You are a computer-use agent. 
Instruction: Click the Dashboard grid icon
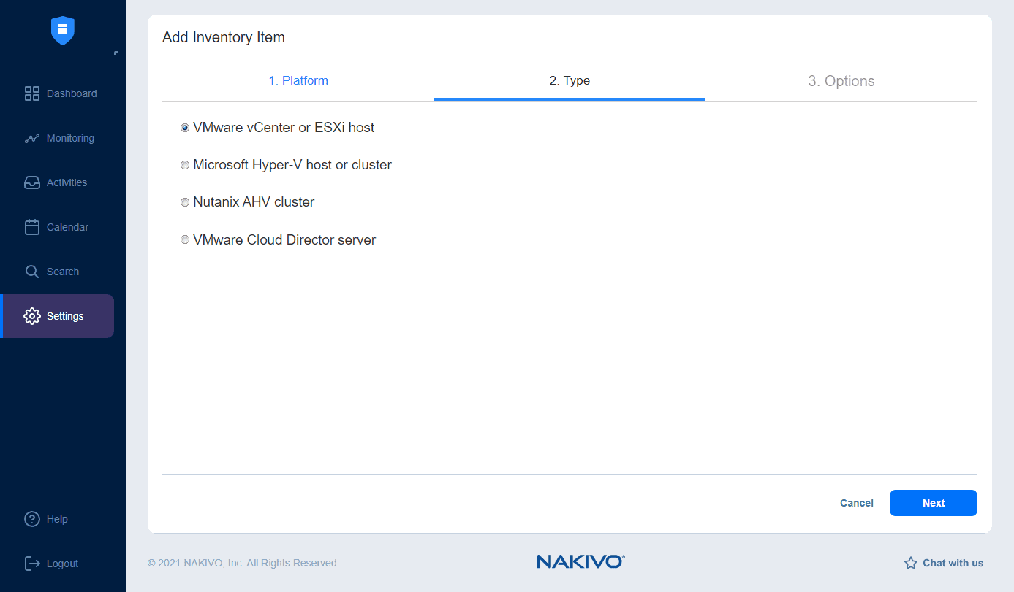(32, 93)
